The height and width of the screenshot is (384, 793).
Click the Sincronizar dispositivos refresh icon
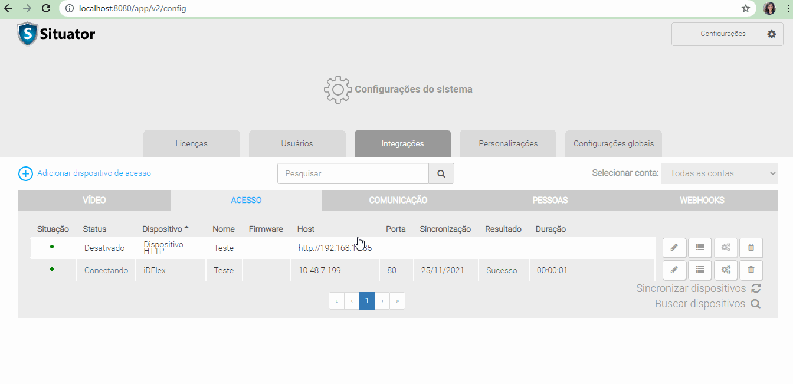(756, 288)
